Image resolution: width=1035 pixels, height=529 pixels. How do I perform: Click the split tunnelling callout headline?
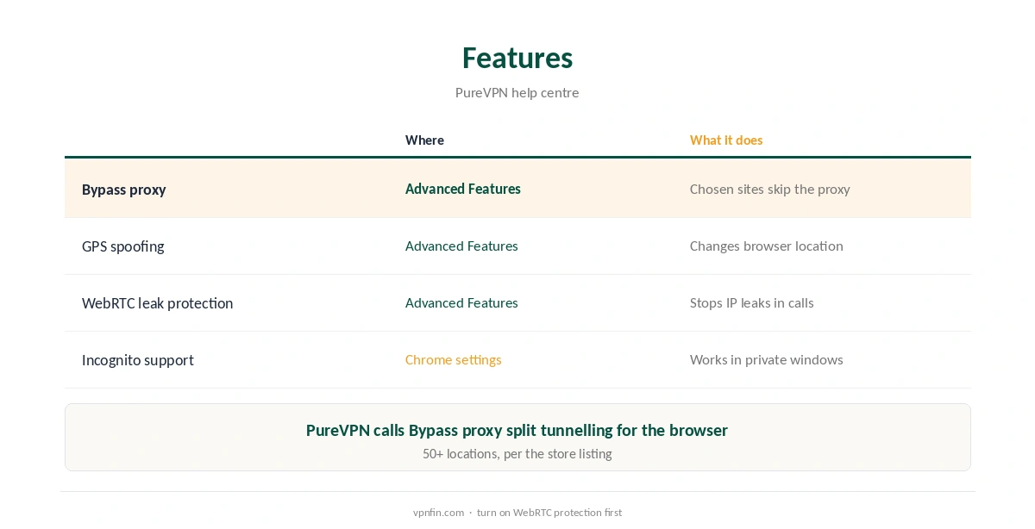click(517, 430)
